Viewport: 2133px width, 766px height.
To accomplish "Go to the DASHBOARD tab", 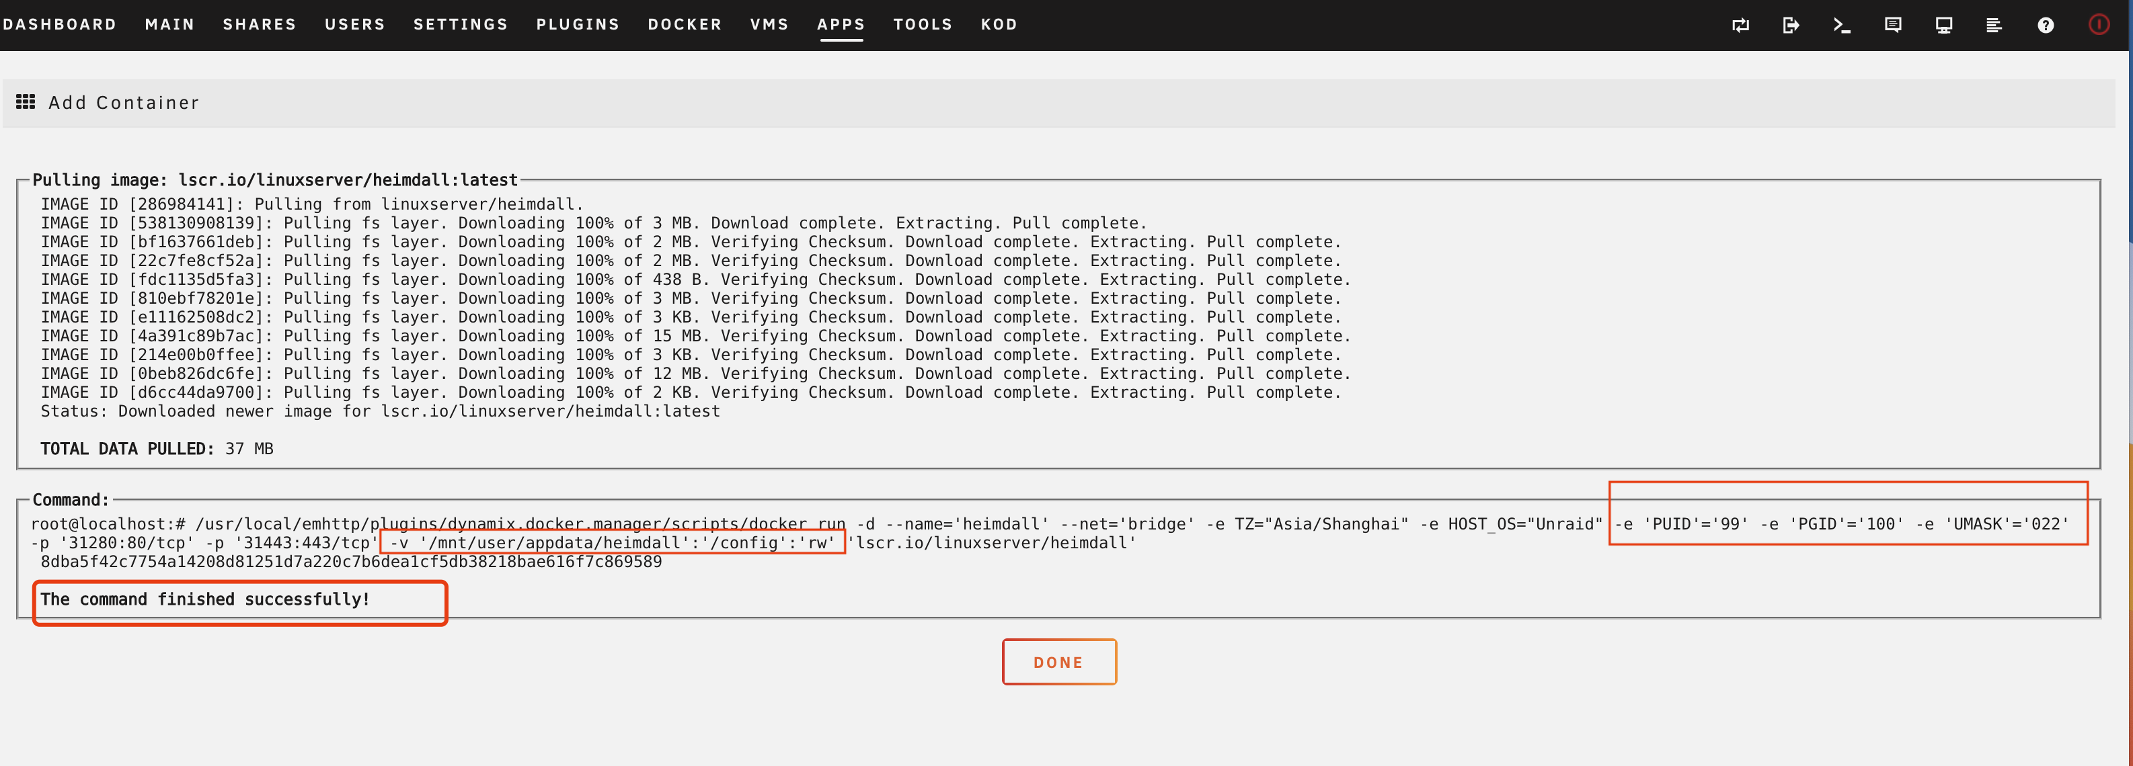I will pos(60,25).
